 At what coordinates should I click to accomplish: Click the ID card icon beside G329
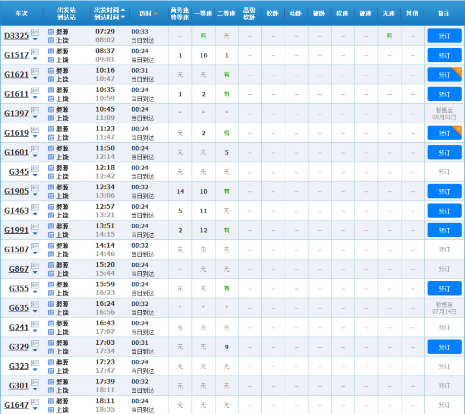[x=35, y=344]
